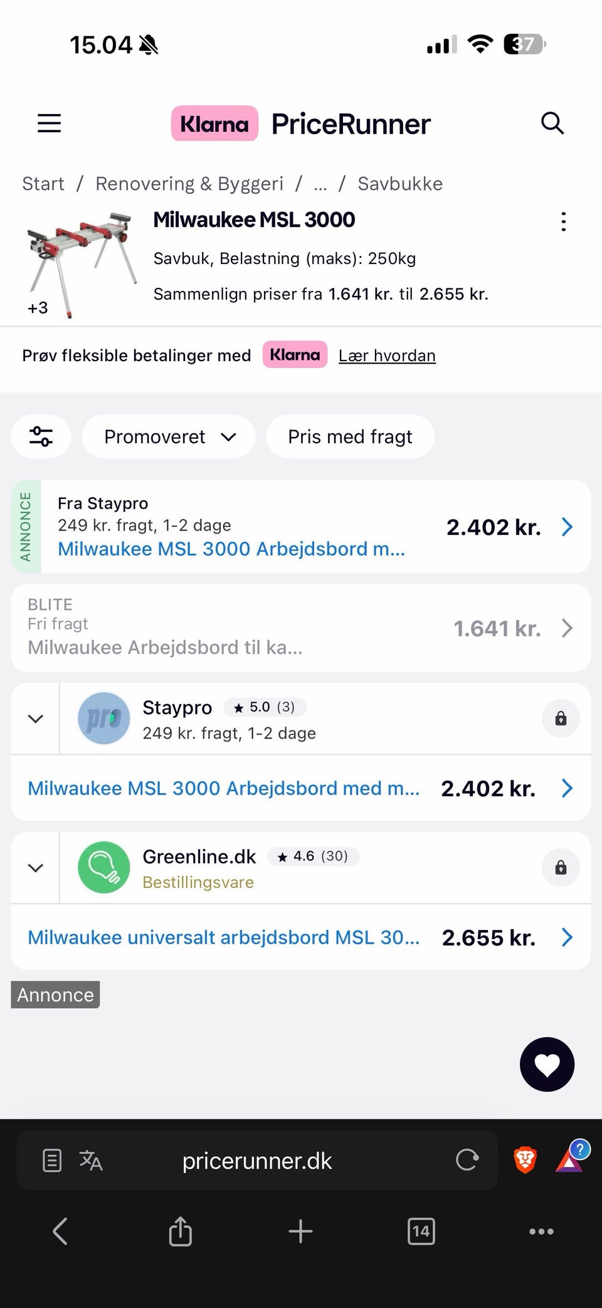Expand the Staypro shop details chevron
The height and width of the screenshot is (1308, 602).
pos(36,719)
